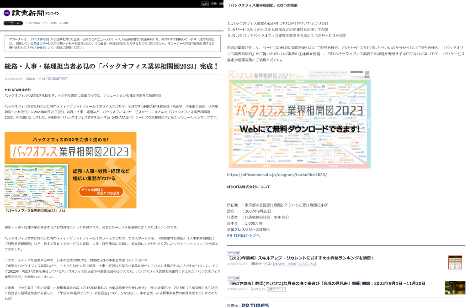Click the 設立 2007年9月20日 line

(249, 211)
